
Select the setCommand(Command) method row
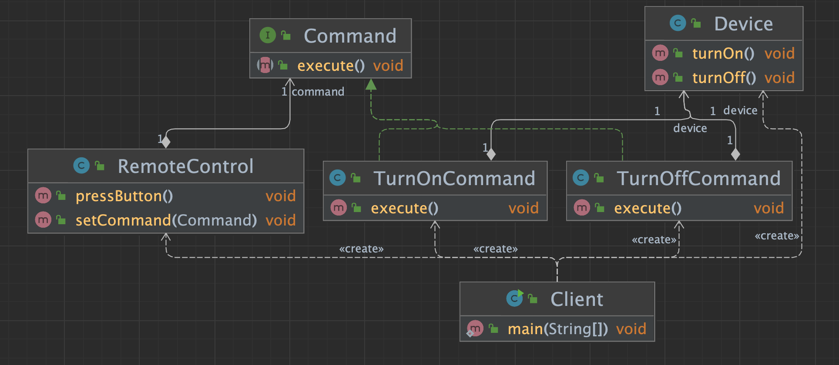click(166, 220)
